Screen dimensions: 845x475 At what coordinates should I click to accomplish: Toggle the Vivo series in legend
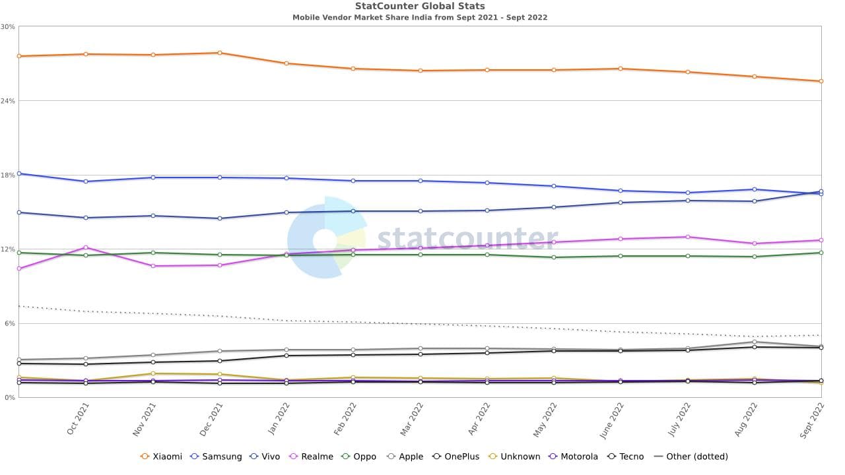269,457
